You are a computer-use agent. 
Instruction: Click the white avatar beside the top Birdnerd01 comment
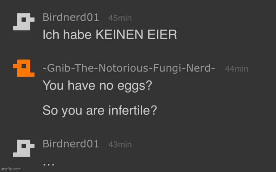(x=23, y=22)
